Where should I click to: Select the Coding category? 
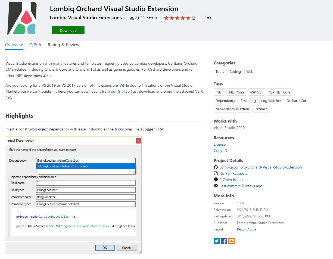(x=235, y=72)
